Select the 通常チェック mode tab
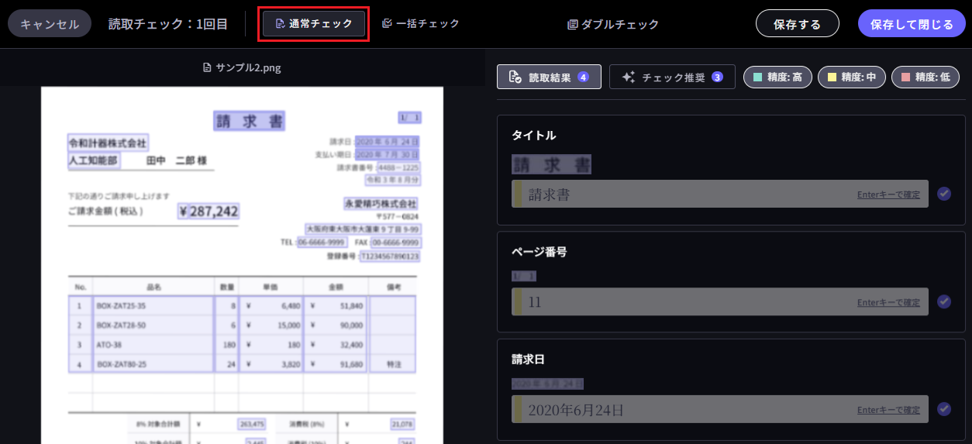 pos(314,24)
